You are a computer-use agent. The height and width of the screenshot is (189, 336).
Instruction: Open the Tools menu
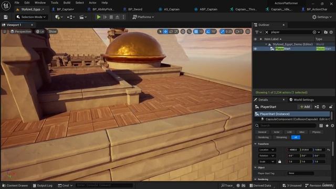(x=55, y=3)
